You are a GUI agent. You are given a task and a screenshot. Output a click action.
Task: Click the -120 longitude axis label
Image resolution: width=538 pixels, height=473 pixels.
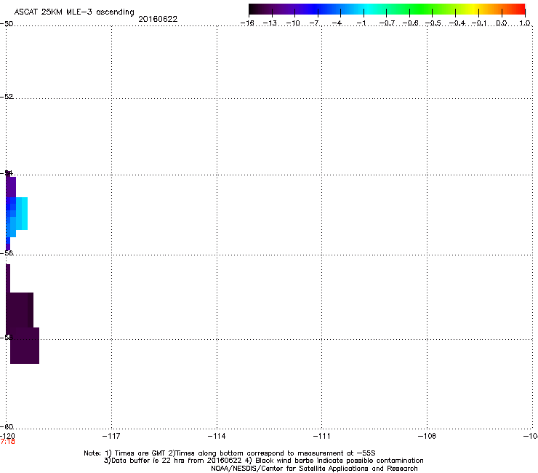7,436
